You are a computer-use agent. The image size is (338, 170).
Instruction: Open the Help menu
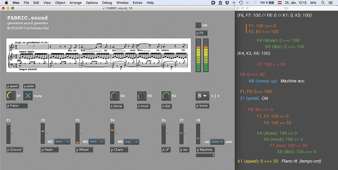(x=150, y=3)
